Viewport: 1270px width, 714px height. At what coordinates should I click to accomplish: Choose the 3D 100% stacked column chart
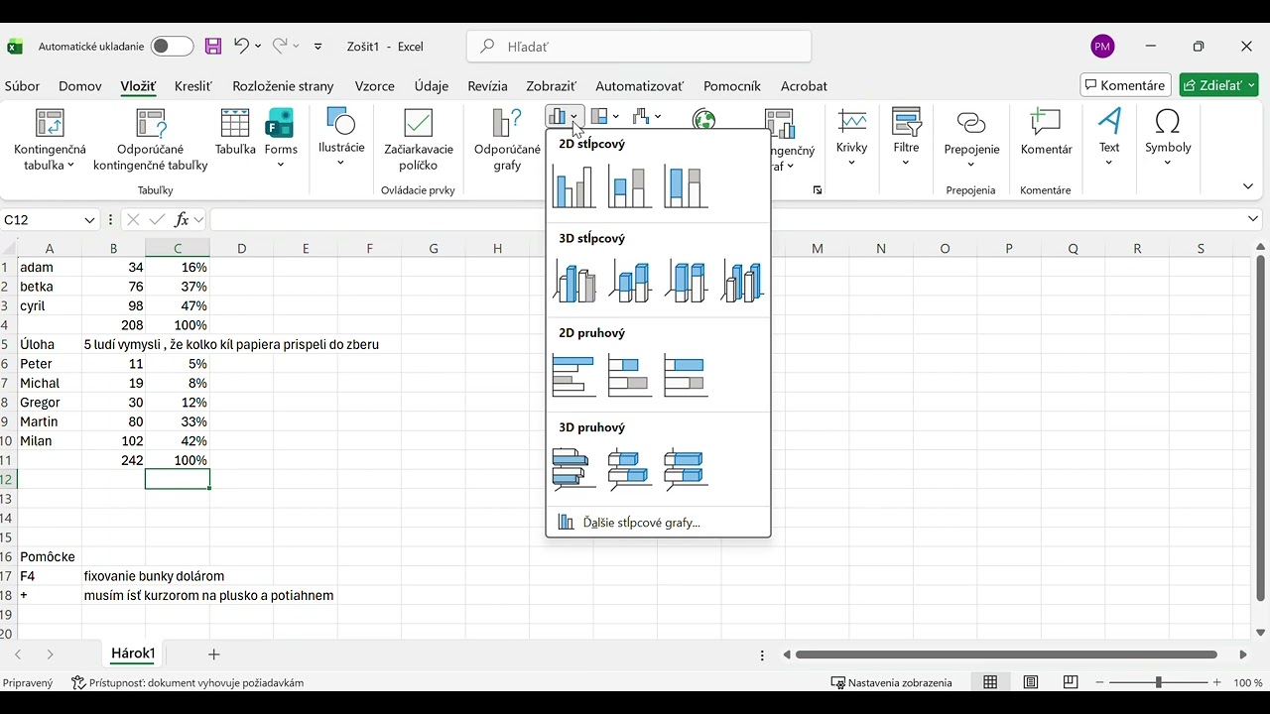(x=687, y=282)
